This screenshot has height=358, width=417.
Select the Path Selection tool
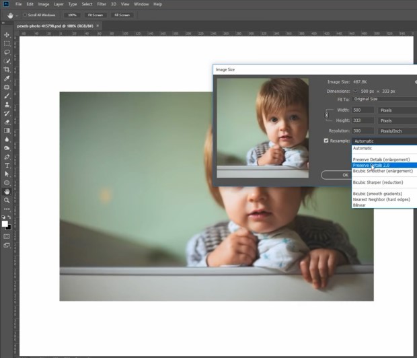pos(7,174)
